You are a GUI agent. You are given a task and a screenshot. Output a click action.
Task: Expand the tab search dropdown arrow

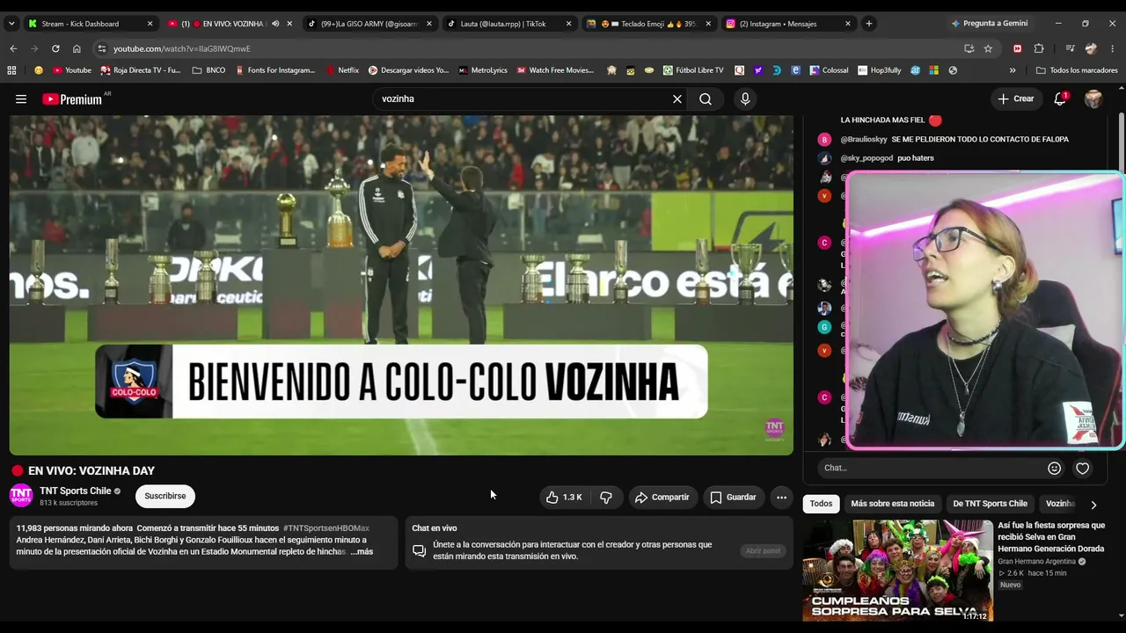coord(10,24)
